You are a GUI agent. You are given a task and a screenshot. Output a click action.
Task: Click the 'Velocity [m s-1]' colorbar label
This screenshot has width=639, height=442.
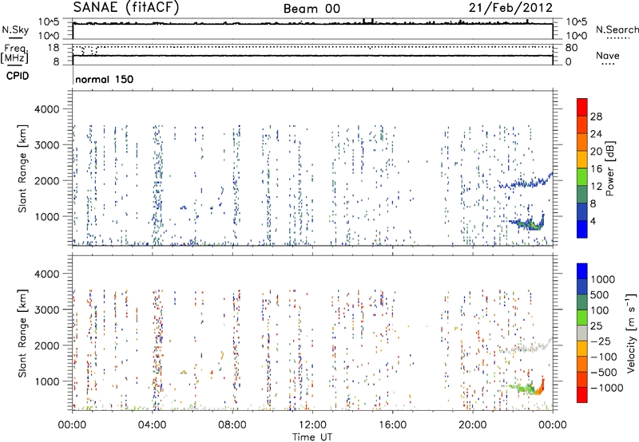click(631, 333)
